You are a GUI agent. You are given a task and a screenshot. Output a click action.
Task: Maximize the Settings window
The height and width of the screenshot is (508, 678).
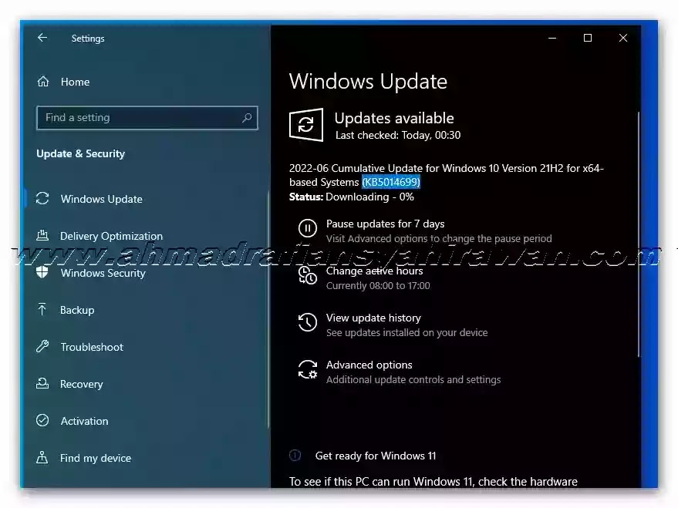588,38
